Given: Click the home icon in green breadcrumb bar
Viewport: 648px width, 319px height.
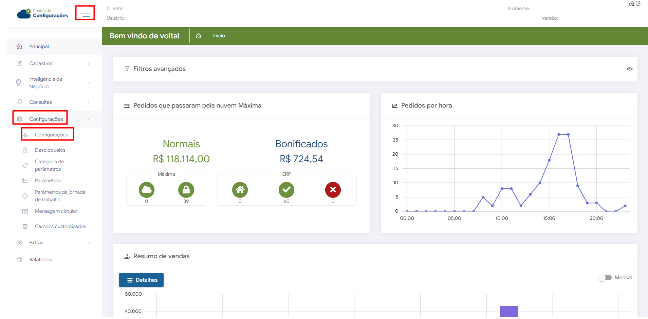Looking at the screenshot, I should (x=199, y=36).
